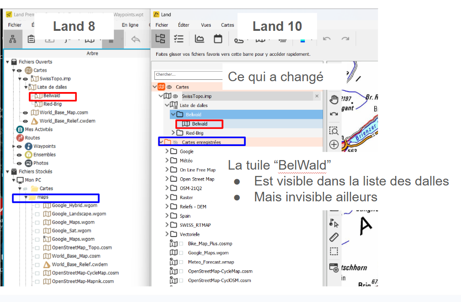Click the World_Base_Relief.cwdem triangle icon under Cartes
This screenshot has width=461, height=302.
point(35,121)
